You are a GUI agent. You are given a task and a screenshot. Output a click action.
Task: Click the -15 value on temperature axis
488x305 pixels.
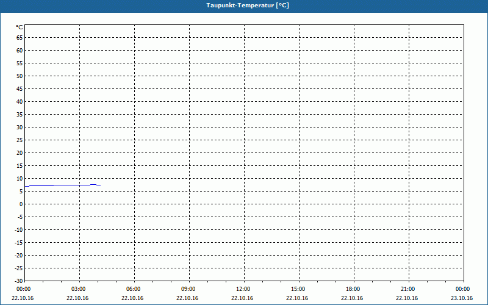coord(19,243)
